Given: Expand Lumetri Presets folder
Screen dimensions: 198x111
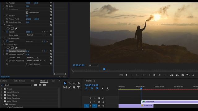Looking at the screenshot, I should [2, 92].
